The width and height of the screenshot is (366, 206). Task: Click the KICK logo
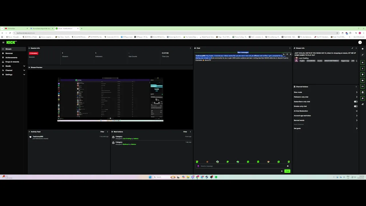click(x=11, y=42)
